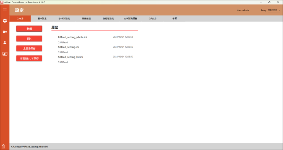This screenshot has width=283, height=150.
Task: Open AIRead_setting_whole.ini from history
Action: [x=72, y=37]
